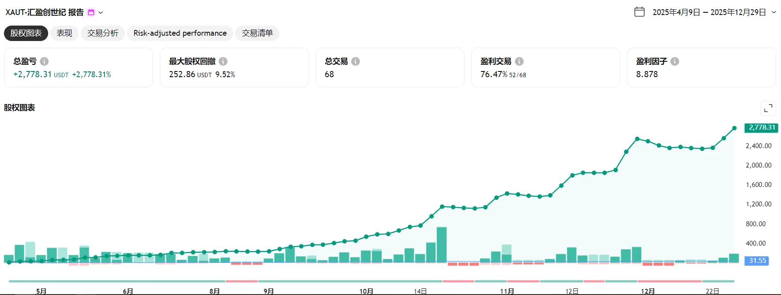Switch to Risk-adjusted performance tab
This screenshot has height=295, width=781.
click(180, 33)
